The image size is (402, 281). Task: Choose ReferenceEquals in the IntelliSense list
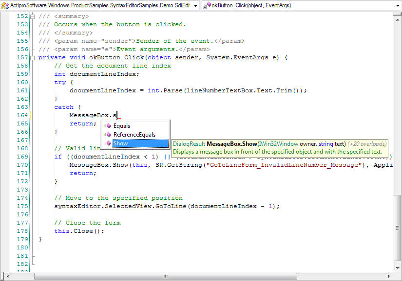134,135
